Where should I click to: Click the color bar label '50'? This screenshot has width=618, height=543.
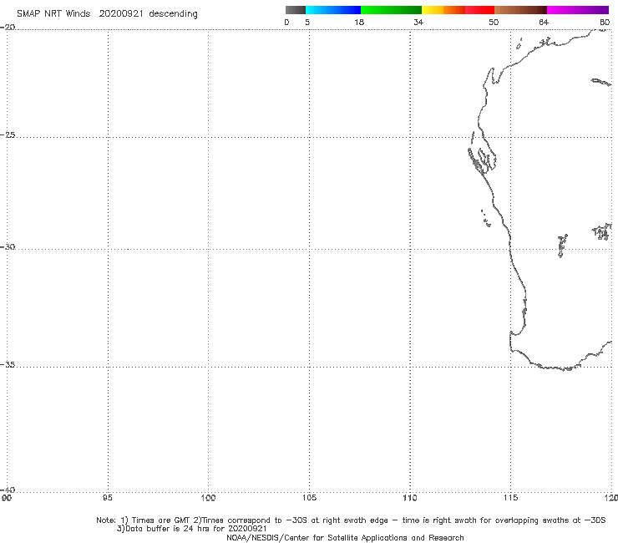(494, 22)
